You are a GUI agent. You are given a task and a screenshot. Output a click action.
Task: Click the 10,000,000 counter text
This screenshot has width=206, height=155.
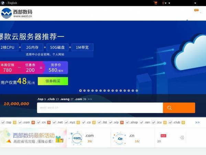[x=16, y=104]
